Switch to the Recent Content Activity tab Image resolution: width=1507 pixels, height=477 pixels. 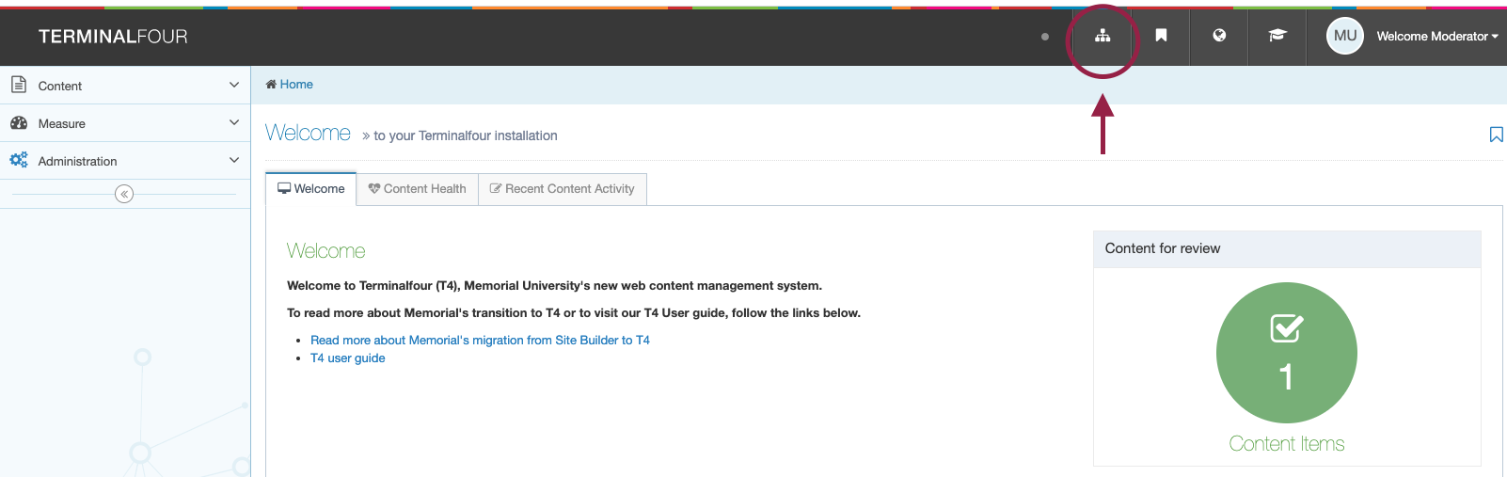click(x=563, y=188)
